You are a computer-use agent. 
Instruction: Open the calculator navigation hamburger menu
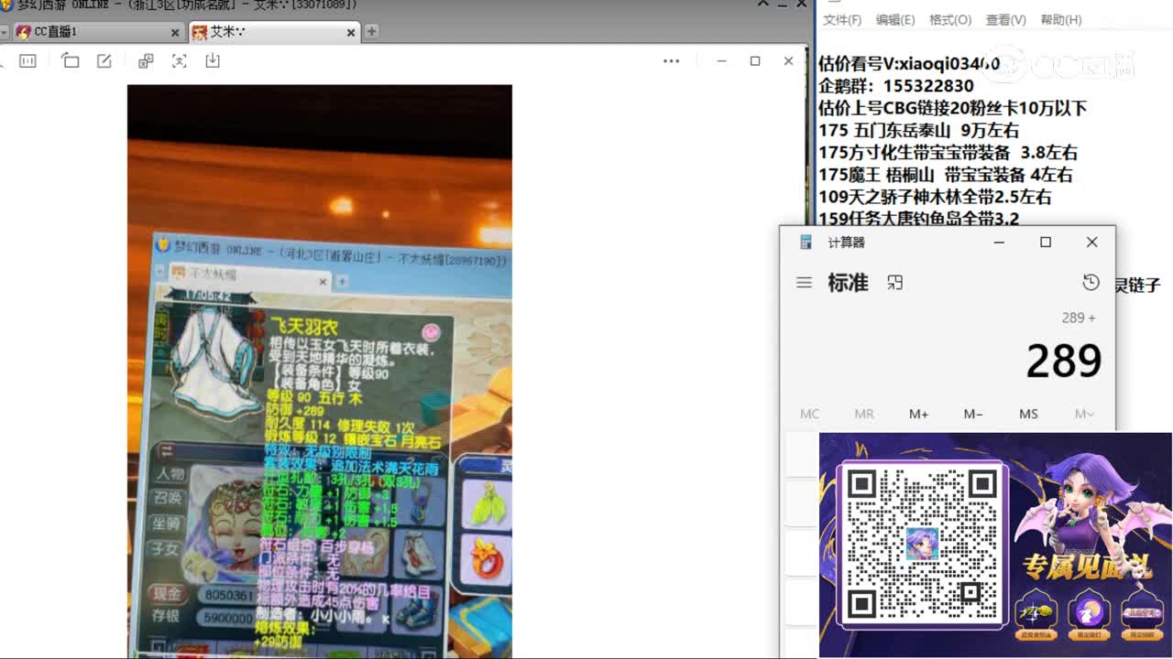pyautogui.click(x=803, y=283)
